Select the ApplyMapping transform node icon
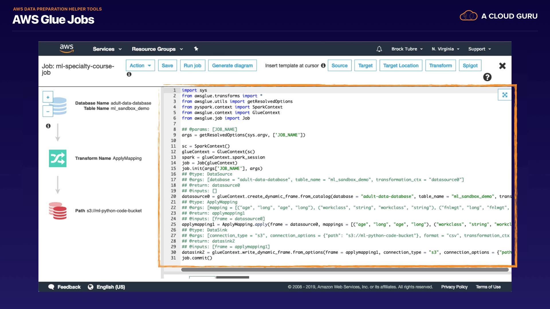 pyautogui.click(x=58, y=158)
